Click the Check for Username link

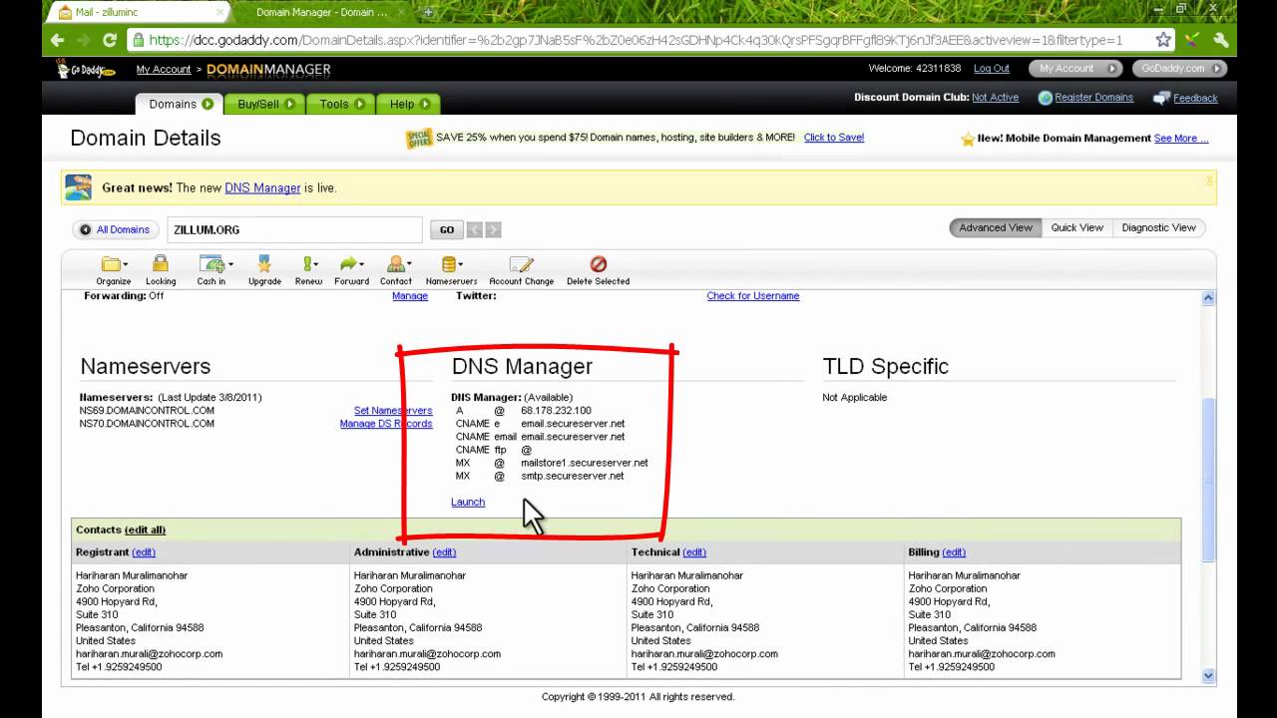coord(753,296)
